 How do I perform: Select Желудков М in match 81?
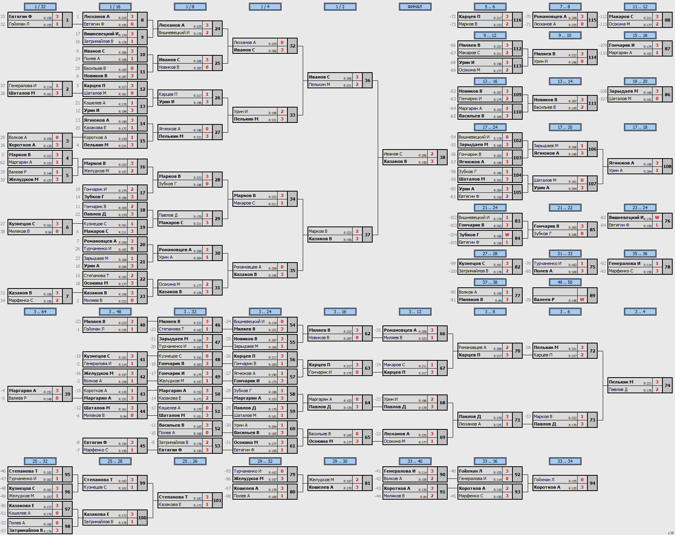pyautogui.click(x=321, y=480)
